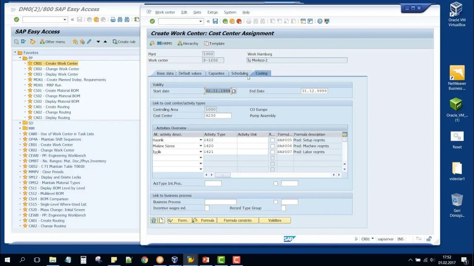The height and width of the screenshot is (266, 474).
Task: Click the activities table horizontal scrollbar thumb
Action: (x=223, y=175)
